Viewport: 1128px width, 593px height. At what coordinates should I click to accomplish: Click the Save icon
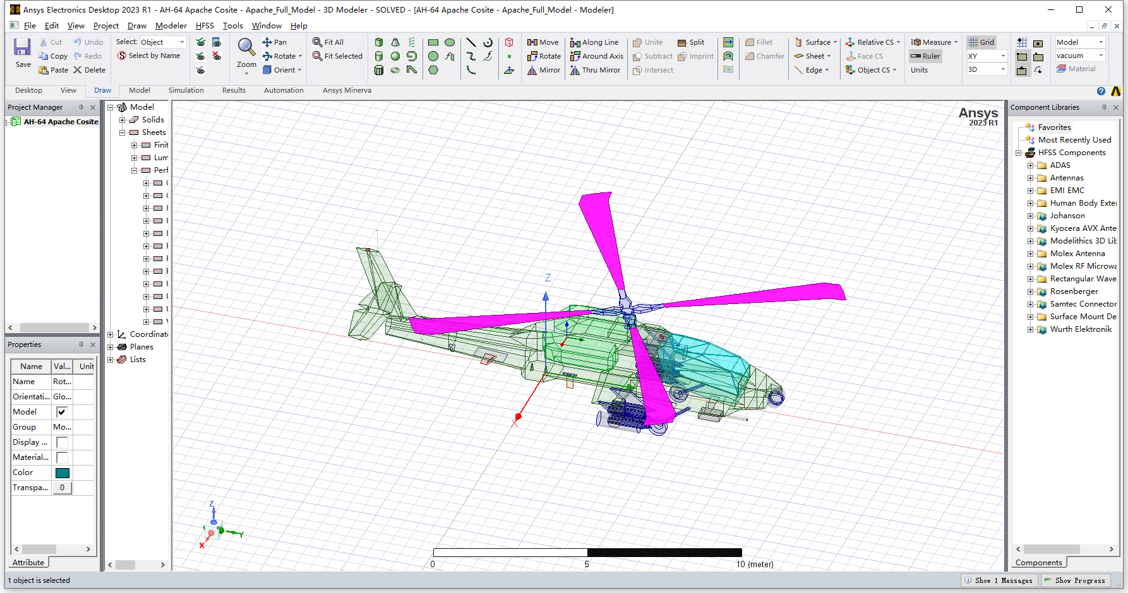23,48
